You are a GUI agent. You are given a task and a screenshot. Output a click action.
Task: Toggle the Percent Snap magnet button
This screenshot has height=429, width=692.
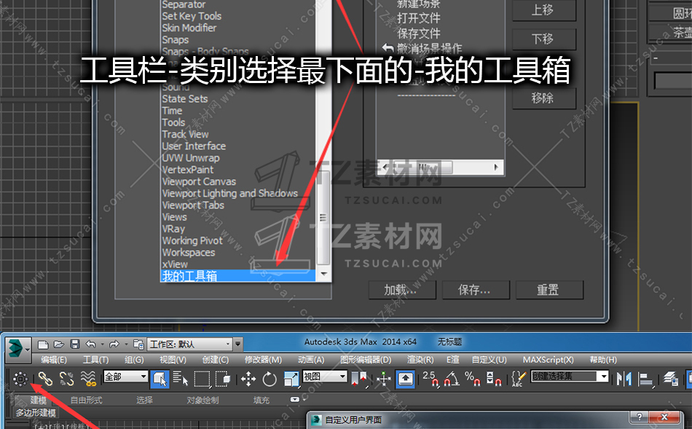tap(473, 379)
